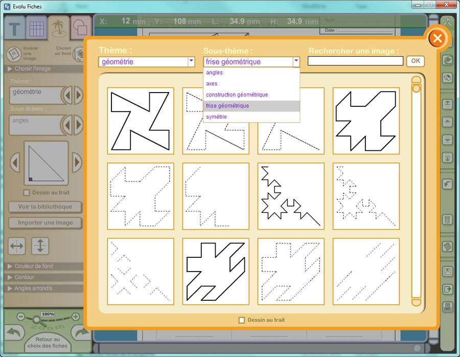Click the horizontal flip arrows icon
This screenshot has height=357, width=460.
click(x=17, y=246)
